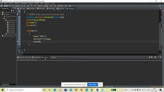Expand the WebAppTesting project node
The image size is (164, 92).
coord(1,36)
